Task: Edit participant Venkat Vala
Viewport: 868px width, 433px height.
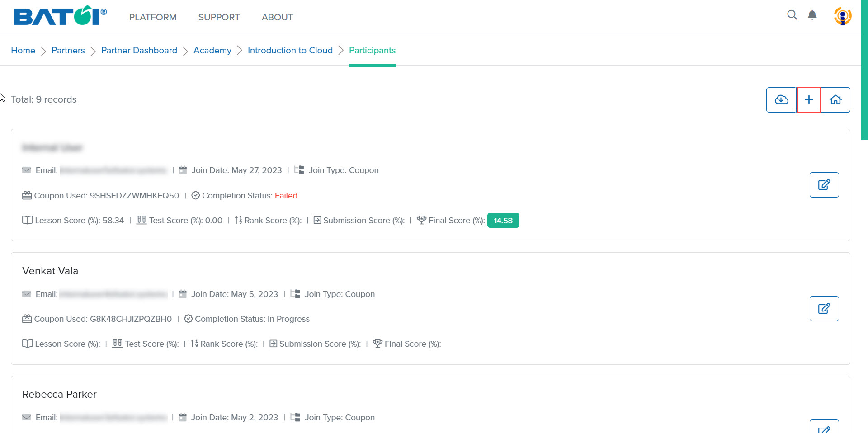Action: (x=824, y=308)
